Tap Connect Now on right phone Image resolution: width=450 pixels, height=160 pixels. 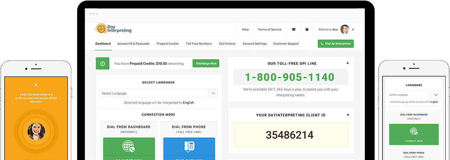point(414,141)
